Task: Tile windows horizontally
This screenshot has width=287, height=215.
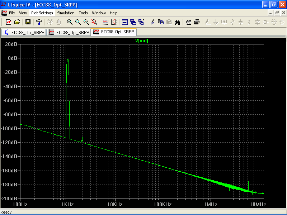Action: [x=125, y=22]
